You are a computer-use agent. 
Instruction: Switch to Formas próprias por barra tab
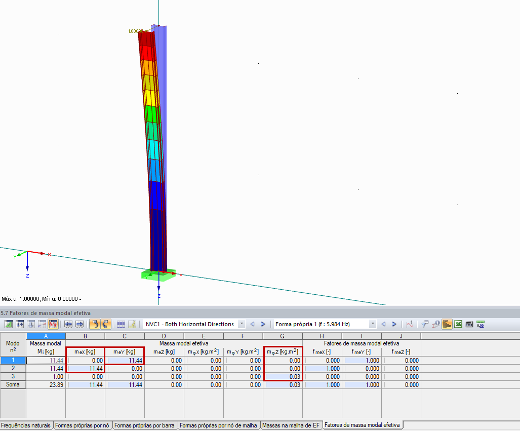coord(144,425)
